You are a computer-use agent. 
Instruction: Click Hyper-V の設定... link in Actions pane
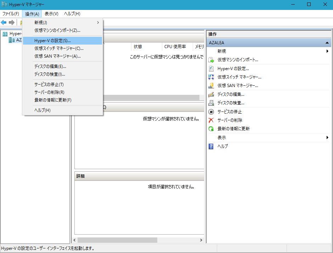pos(233,69)
